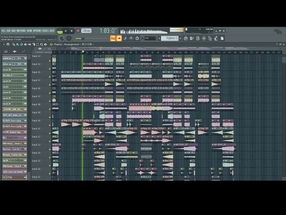This screenshot has width=286, height=215.
Task: Mute Track 26 using its green LED
Action: [50, 174]
